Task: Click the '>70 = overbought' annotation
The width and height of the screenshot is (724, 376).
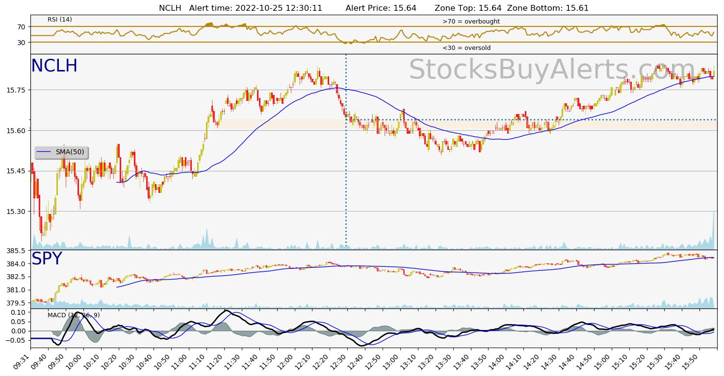Action: (x=471, y=22)
